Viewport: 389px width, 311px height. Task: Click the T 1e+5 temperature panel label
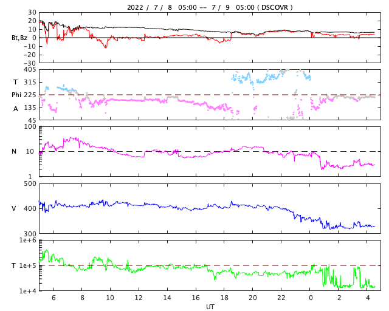14,265
